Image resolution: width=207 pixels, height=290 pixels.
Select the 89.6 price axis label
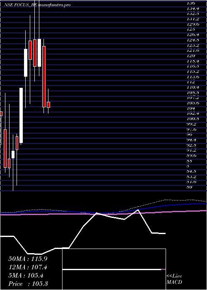click(192, 155)
